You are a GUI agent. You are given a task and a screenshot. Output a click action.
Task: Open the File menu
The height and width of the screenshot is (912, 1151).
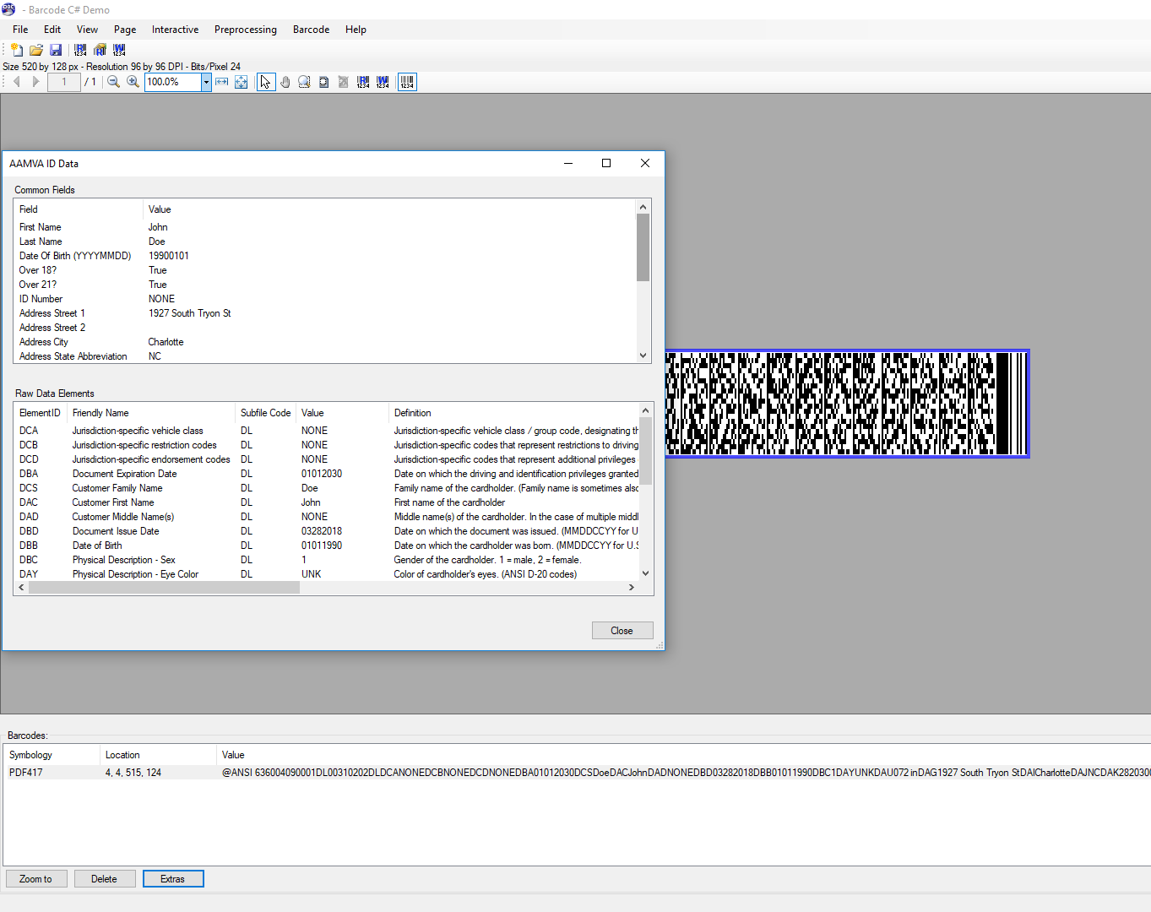tap(20, 30)
